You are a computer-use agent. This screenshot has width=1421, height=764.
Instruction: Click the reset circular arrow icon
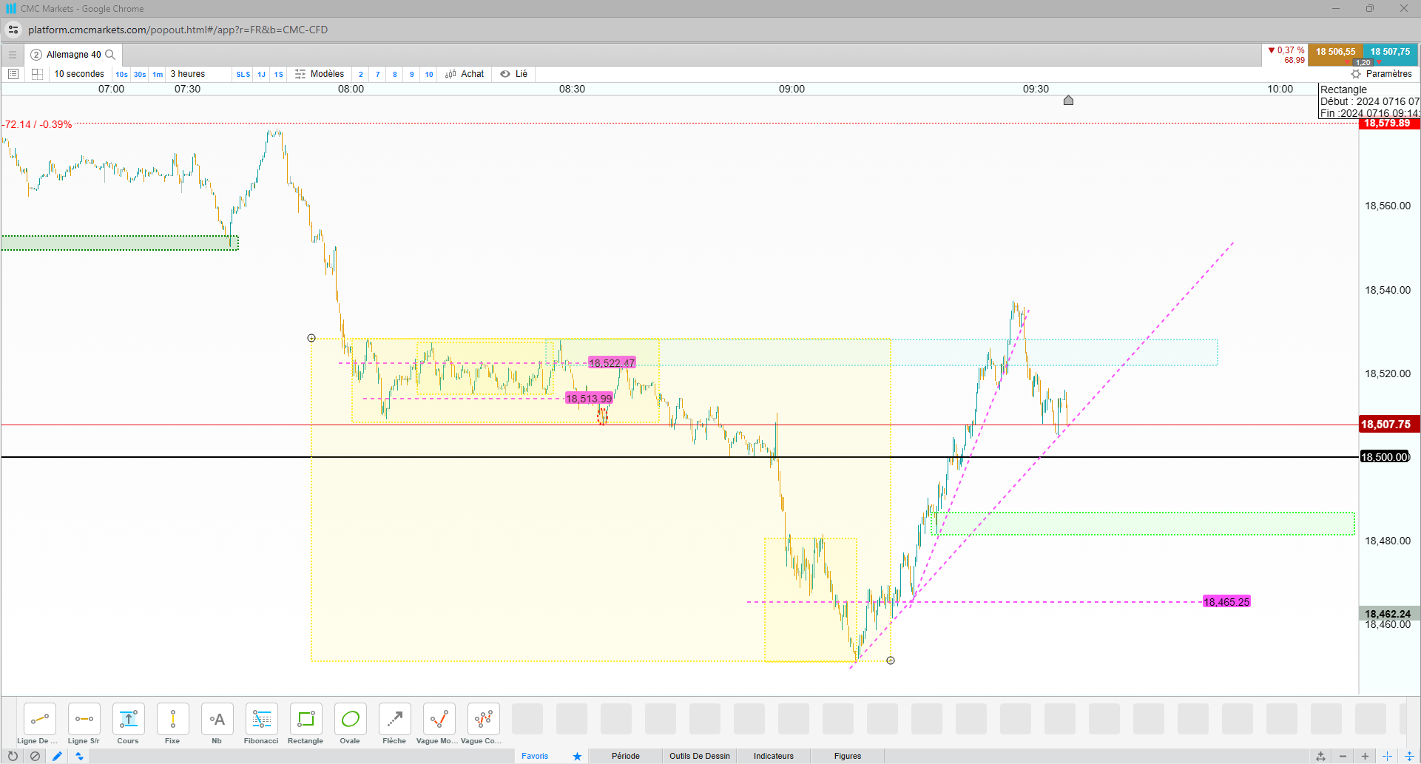[x=13, y=756]
